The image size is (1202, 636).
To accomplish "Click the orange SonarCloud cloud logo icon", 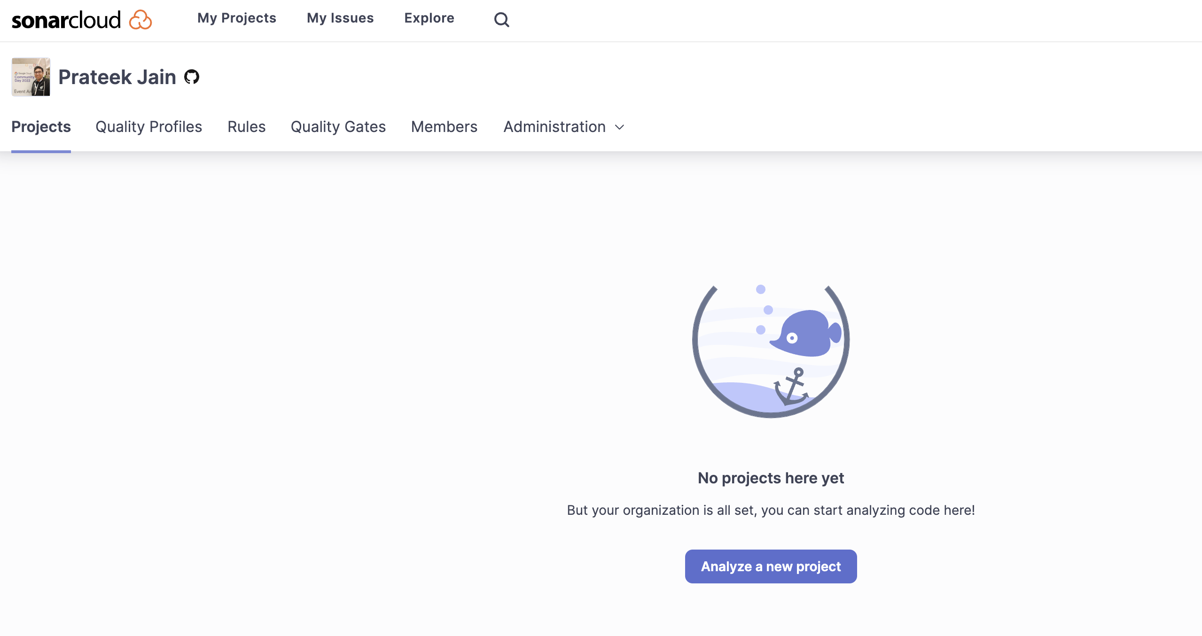I will [x=140, y=20].
